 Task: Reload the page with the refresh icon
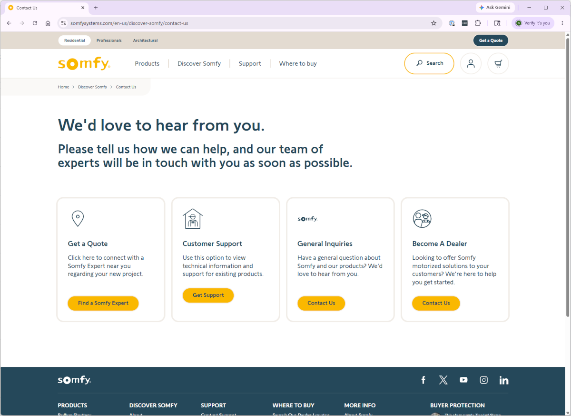coord(35,23)
